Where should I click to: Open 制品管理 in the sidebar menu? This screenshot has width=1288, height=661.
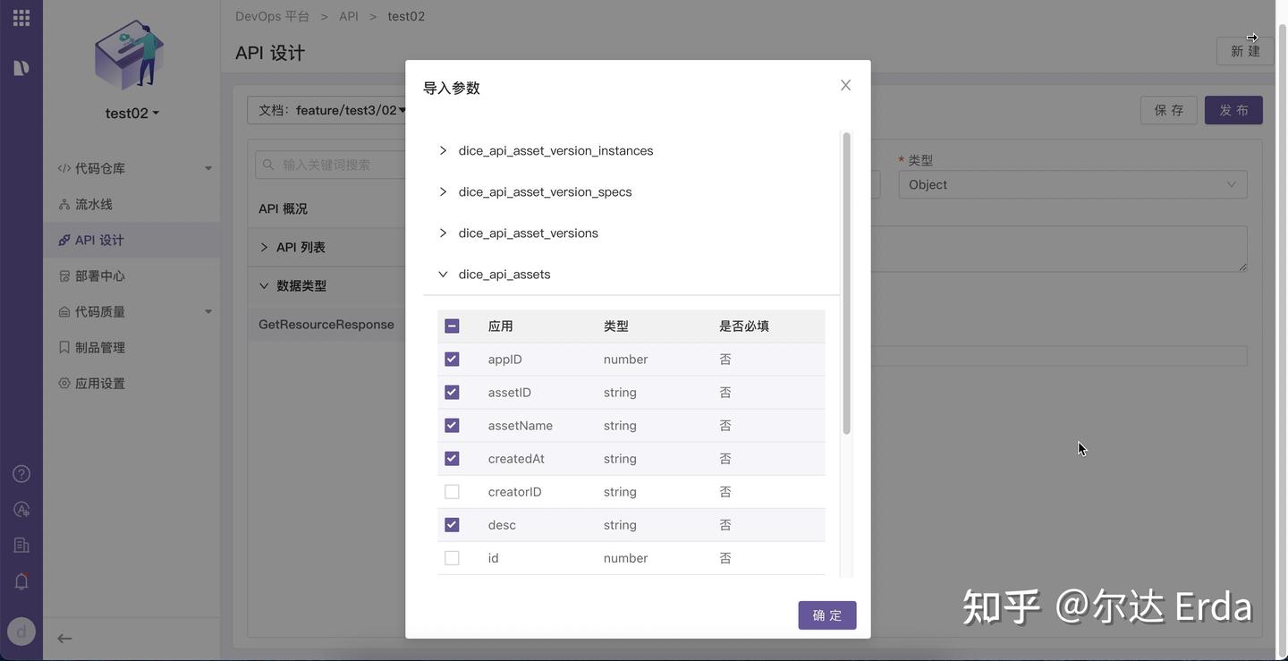pyautogui.click(x=131, y=348)
